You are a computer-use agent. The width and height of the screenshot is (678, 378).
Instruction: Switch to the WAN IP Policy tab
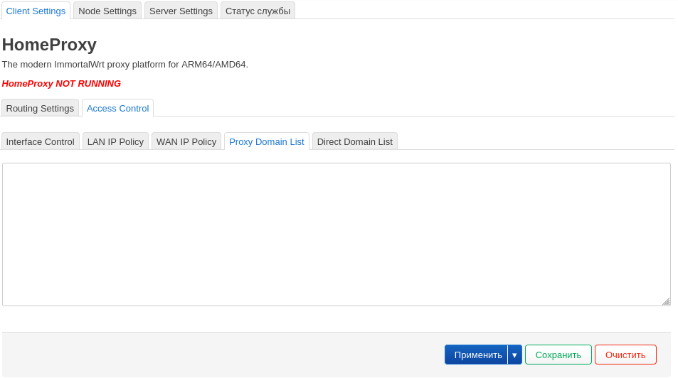pyautogui.click(x=186, y=141)
